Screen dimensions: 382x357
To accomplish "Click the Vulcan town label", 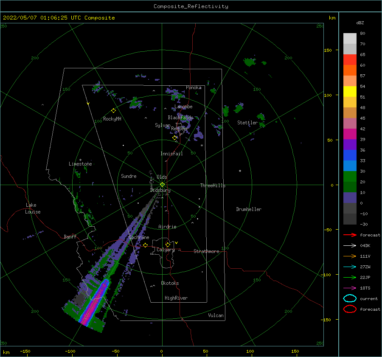I will point(216,315).
